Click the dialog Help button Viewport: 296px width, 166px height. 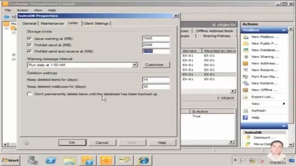click(162, 142)
